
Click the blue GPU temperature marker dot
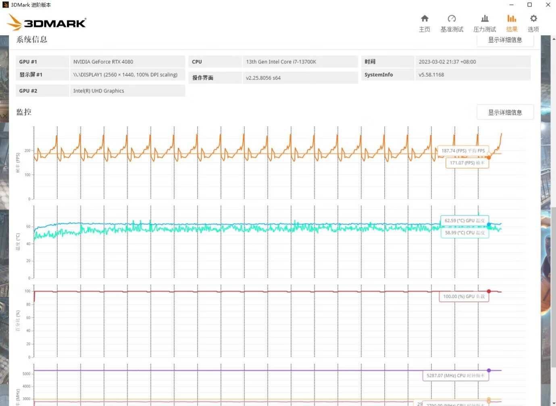click(489, 224)
